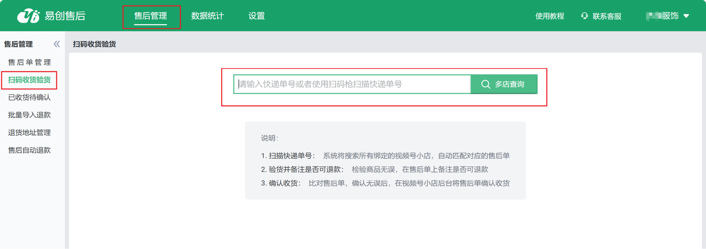Click the 联系客服 text link
Viewport: 706px width, 249px height.
607,16
